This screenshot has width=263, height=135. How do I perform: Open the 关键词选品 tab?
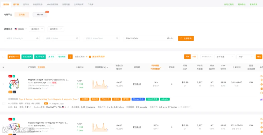pyautogui.click(x=38, y=5)
